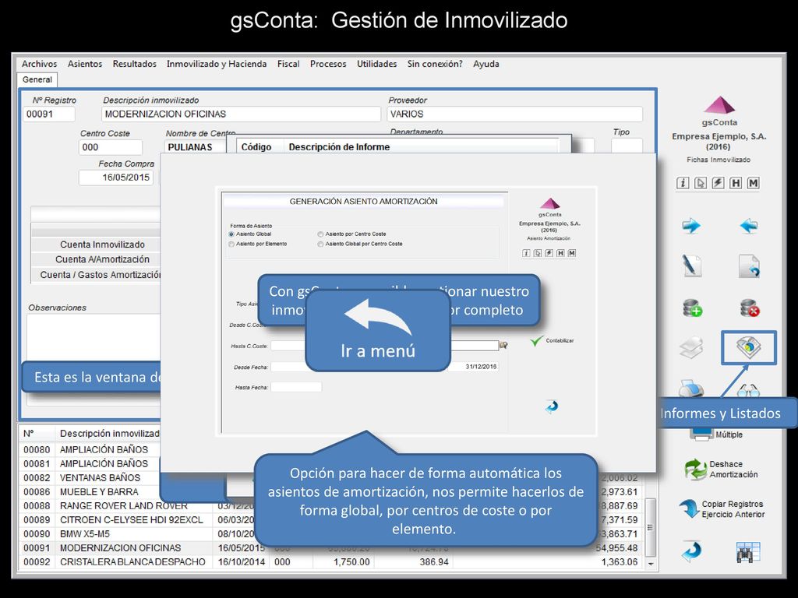Image resolution: width=798 pixels, height=598 pixels.
Task: Click the lightning icon in the Fichas Inmovilizado sidebar
Action: point(718,183)
